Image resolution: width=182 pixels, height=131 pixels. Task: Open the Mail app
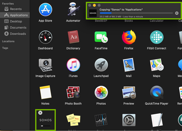coord(129,65)
